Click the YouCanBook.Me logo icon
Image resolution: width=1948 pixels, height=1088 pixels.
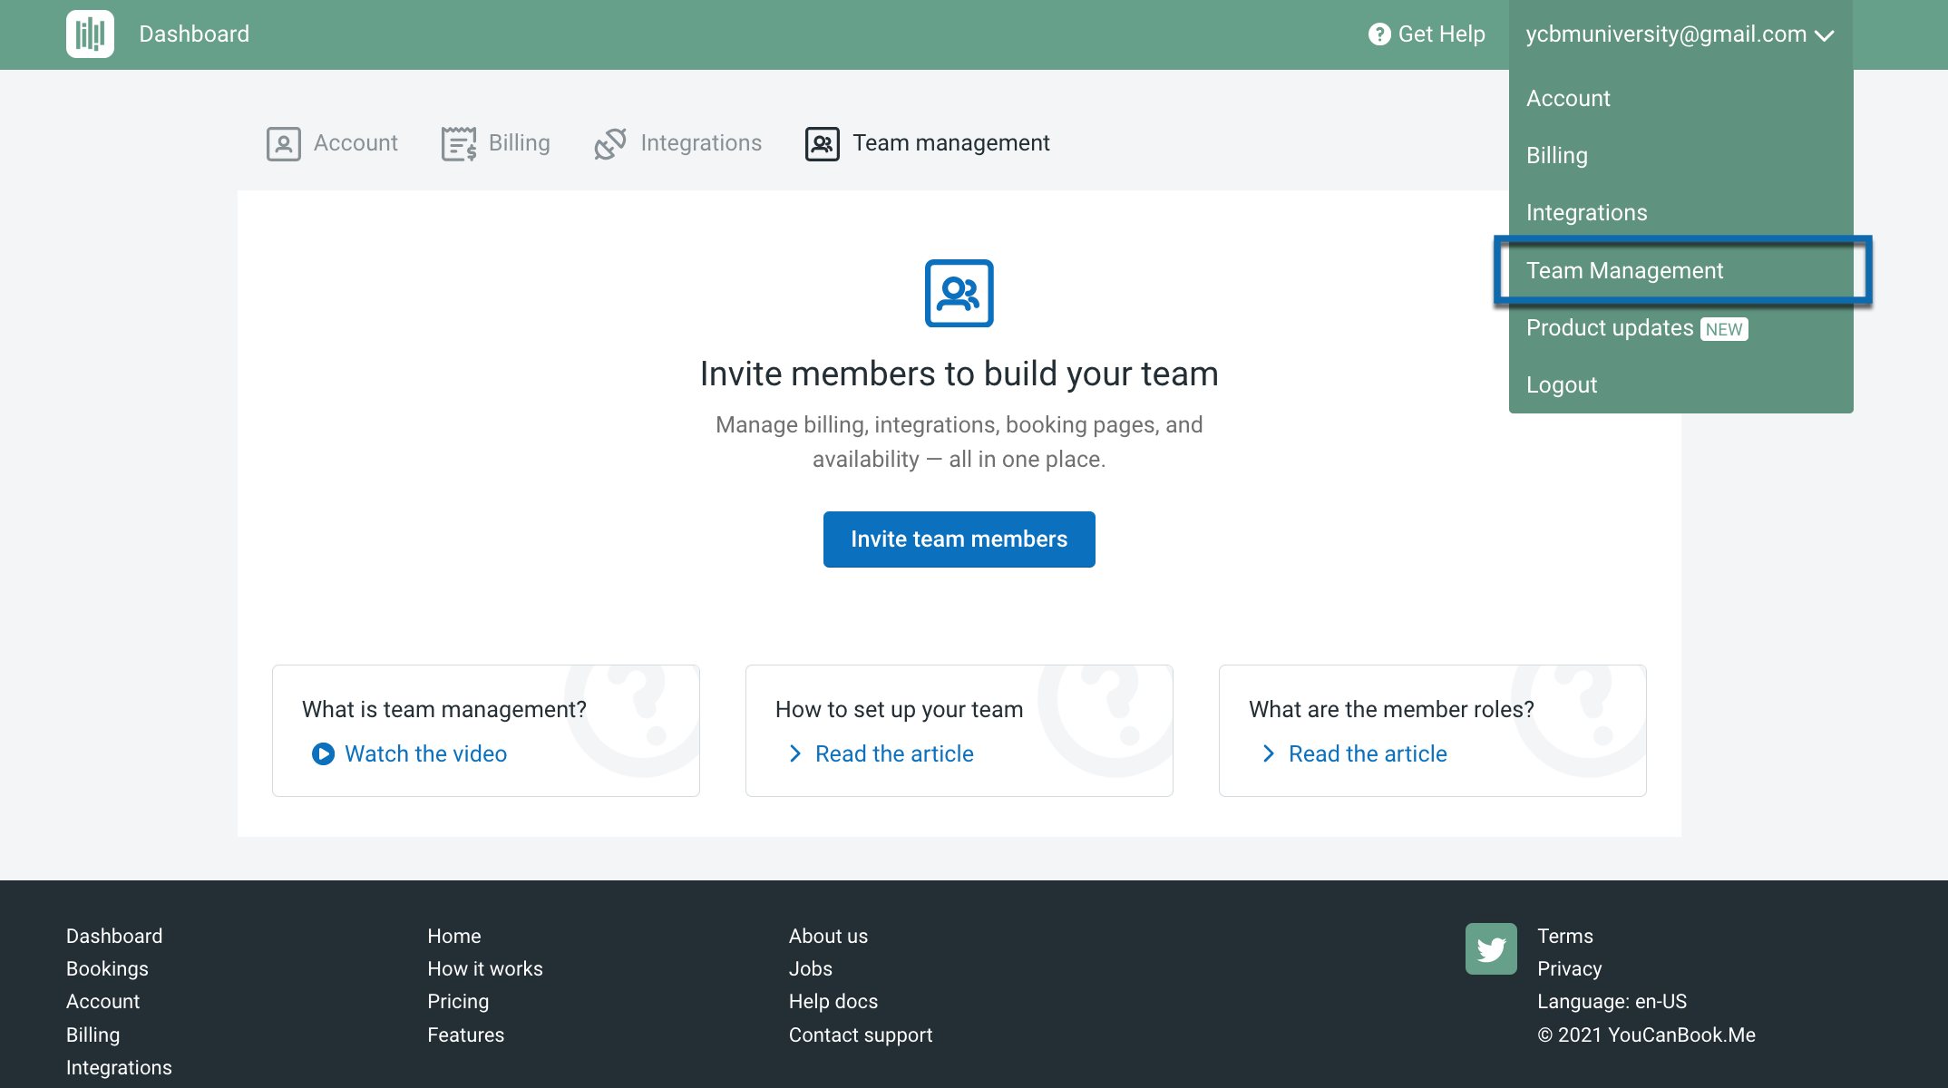click(x=89, y=34)
